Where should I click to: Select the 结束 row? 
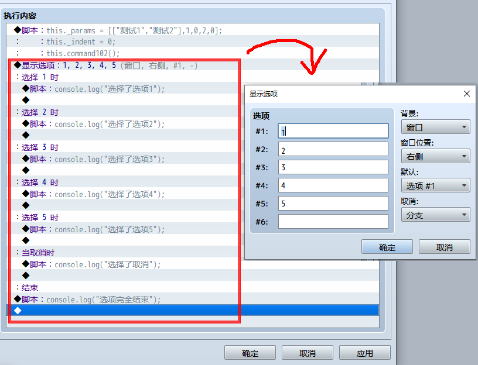193,287
